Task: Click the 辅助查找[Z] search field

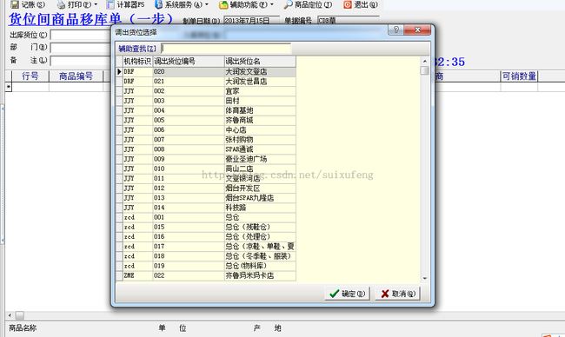Action: [x=226, y=49]
